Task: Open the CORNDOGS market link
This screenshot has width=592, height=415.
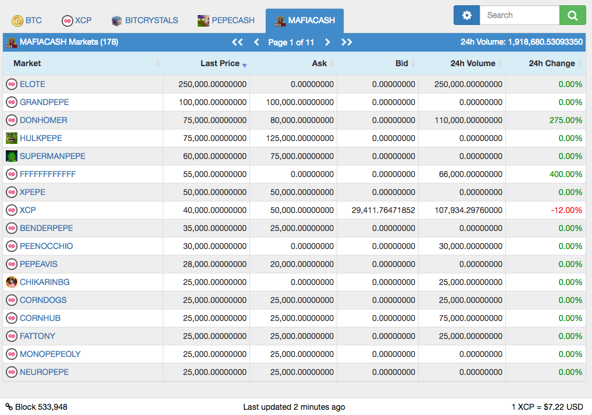Action: (43, 300)
